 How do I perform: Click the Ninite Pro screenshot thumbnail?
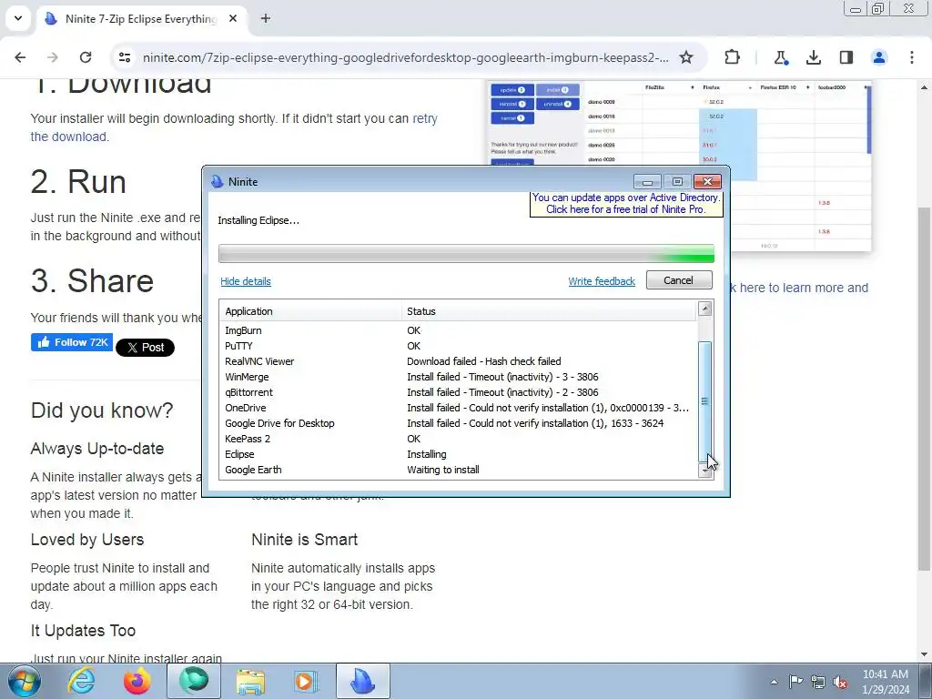click(678, 166)
